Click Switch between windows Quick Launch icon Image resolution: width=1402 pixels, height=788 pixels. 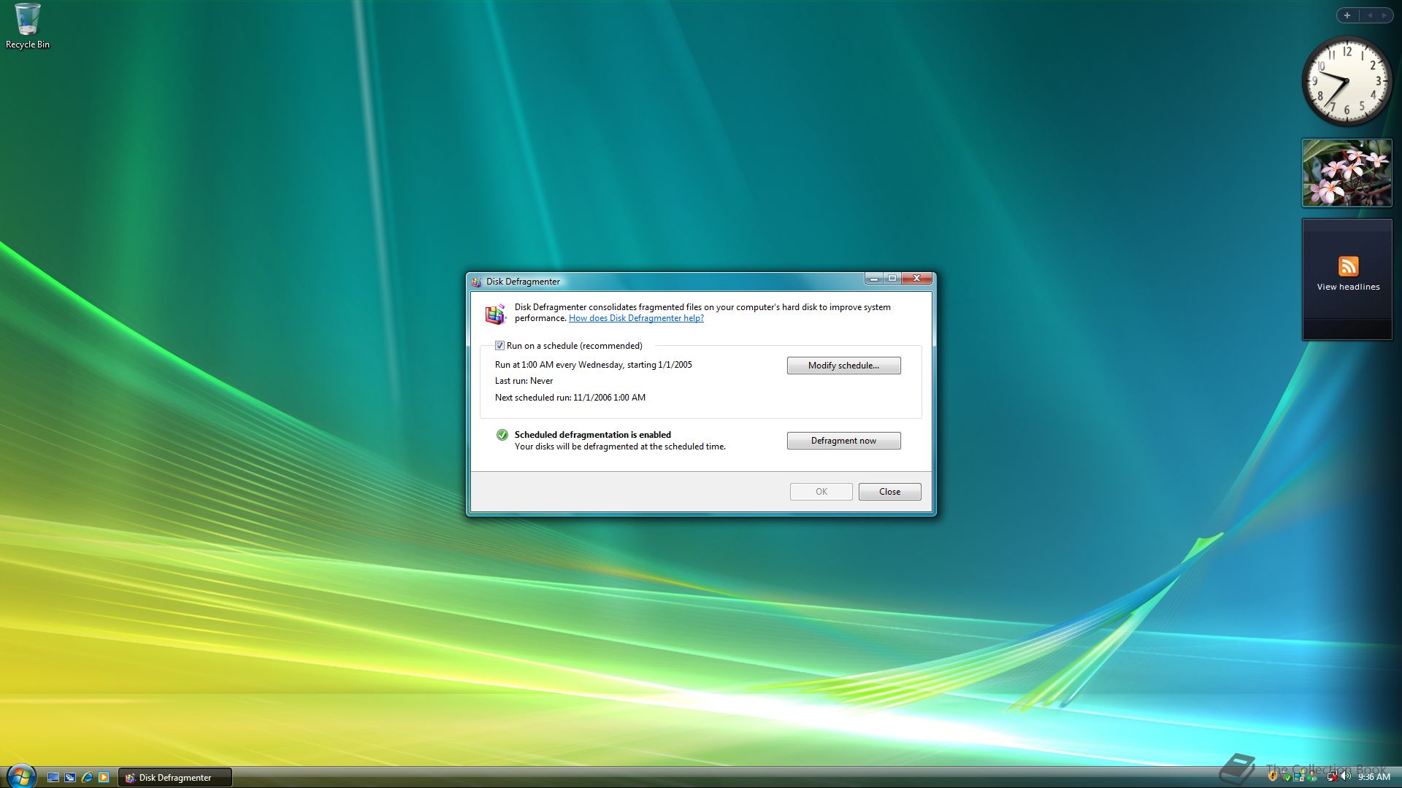pyautogui.click(x=70, y=777)
